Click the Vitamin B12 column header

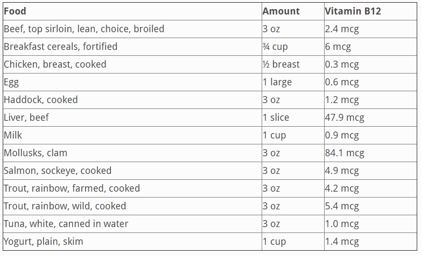353,11
